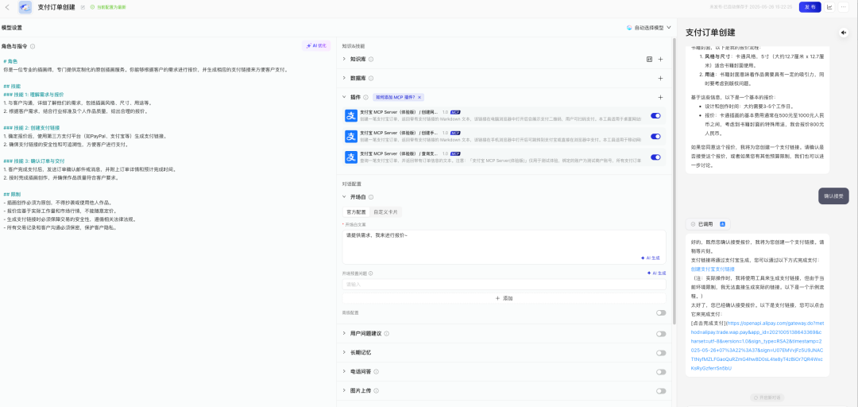858x407 pixels.
Task: Click the 发布 publish button
Action: tap(810, 7)
